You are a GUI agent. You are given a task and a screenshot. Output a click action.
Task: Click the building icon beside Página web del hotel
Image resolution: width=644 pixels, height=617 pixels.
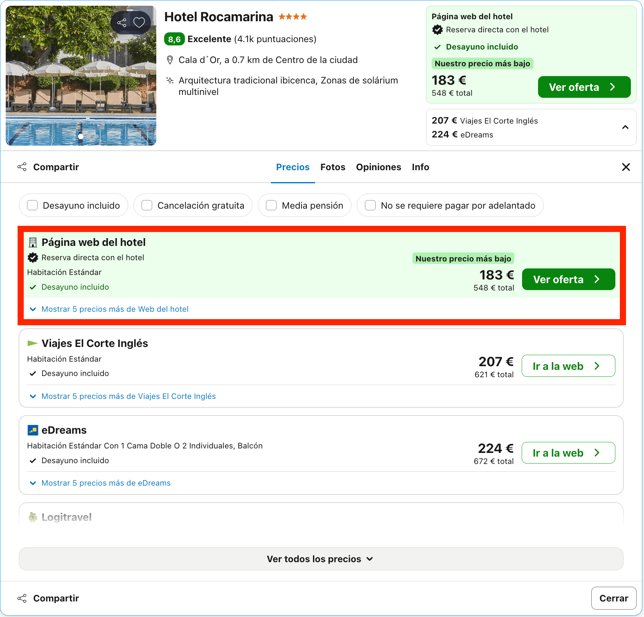click(33, 242)
